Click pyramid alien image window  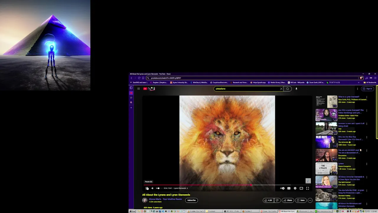[45, 45]
